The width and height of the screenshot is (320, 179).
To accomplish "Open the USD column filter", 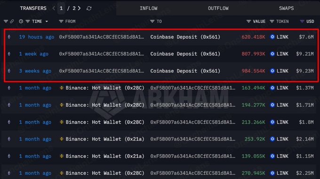I will (302, 21).
